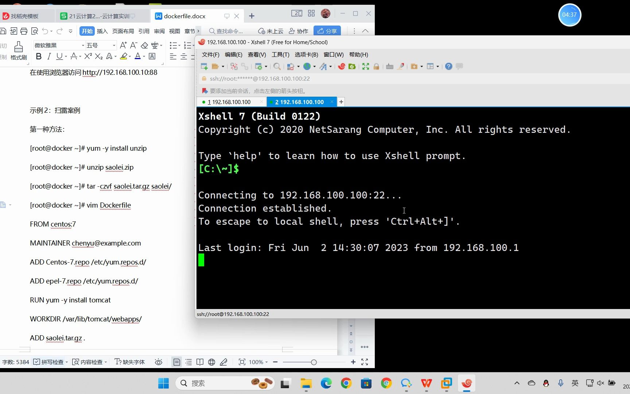Add a new session tab with the plus button
This screenshot has height=394, width=630.
(341, 102)
